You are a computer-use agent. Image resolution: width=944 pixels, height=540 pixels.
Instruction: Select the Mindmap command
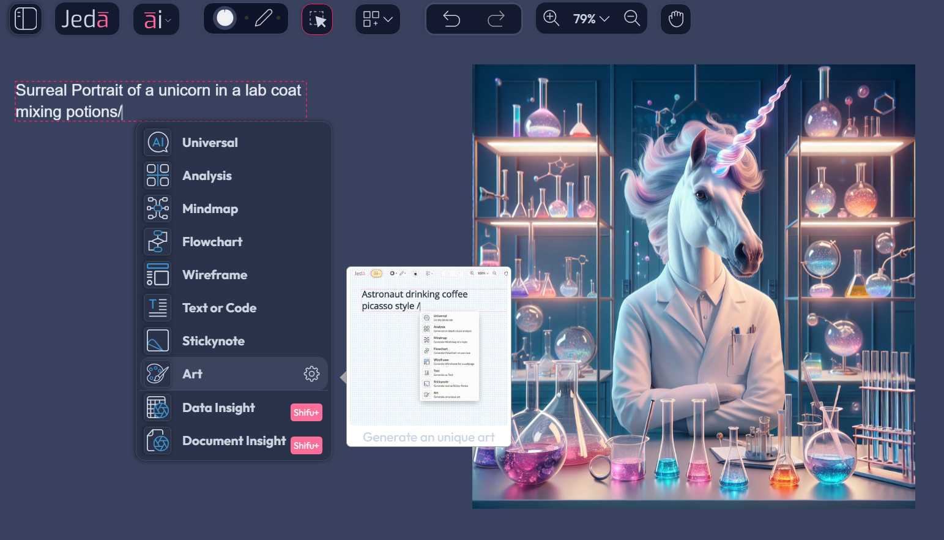click(234, 209)
